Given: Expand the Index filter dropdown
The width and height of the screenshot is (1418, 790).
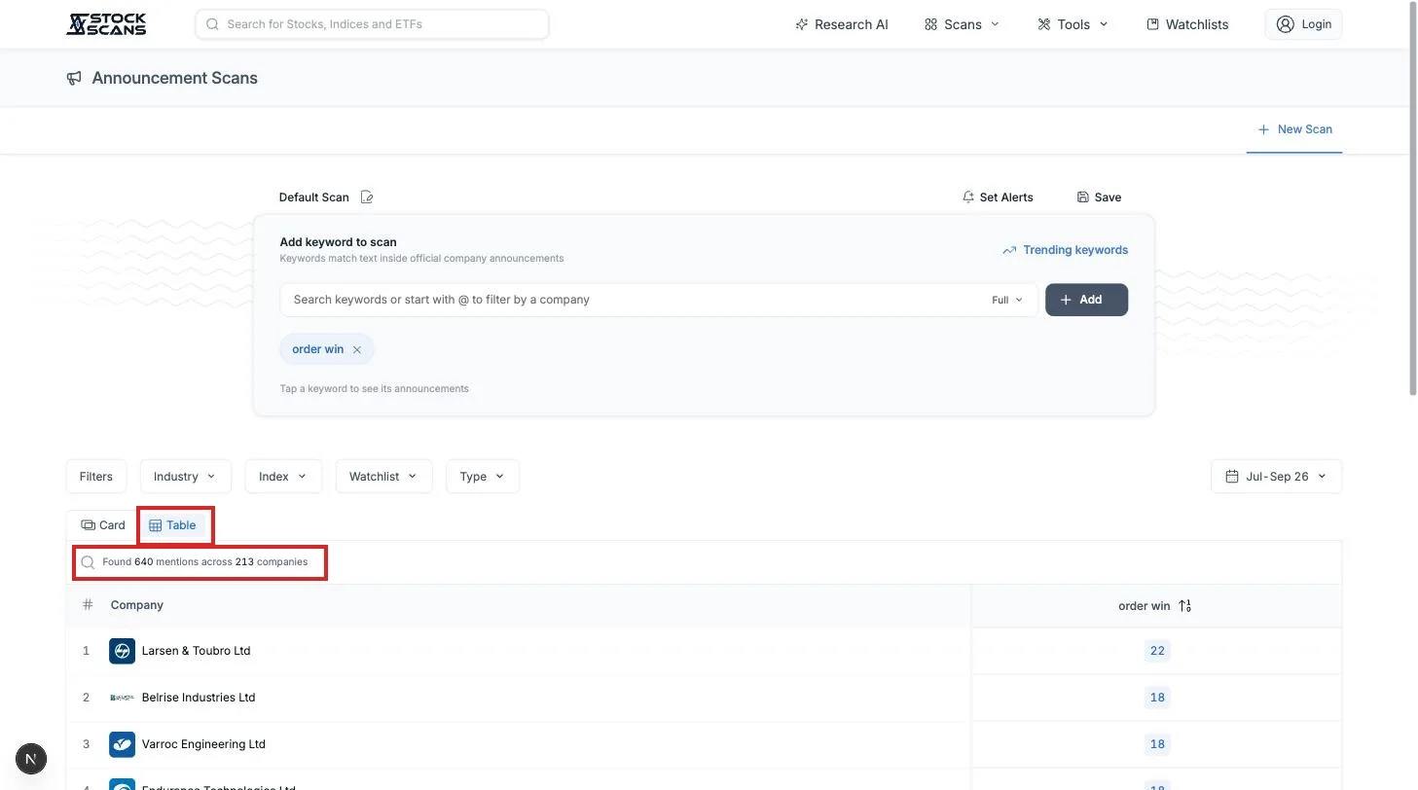Looking at the screenshot, I should pos(283,477).
